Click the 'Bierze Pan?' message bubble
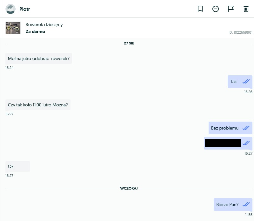Image resolution: width=254 pixels, height=221 pixels. pos(227,204)
